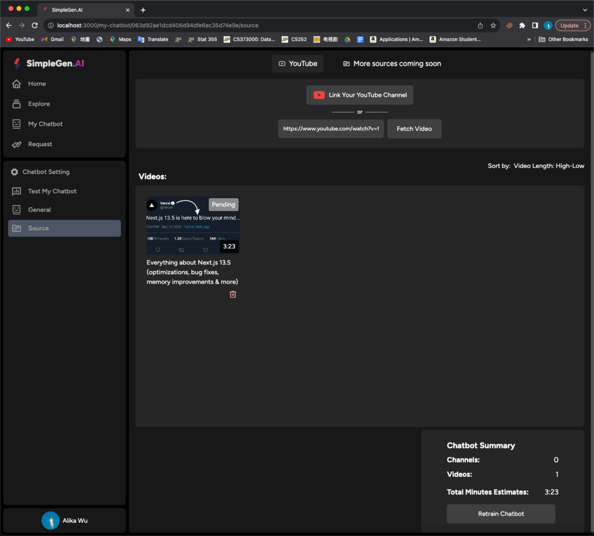Select the YouTube source tab

click(x=298, y=64)
